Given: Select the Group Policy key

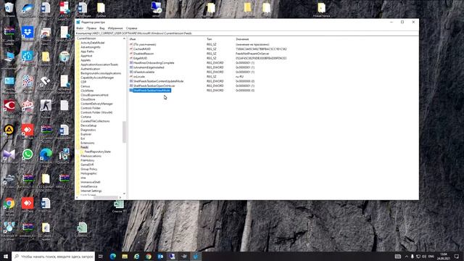Looking at the screenshot, I should pyautogui.click(x=88, y=169).
